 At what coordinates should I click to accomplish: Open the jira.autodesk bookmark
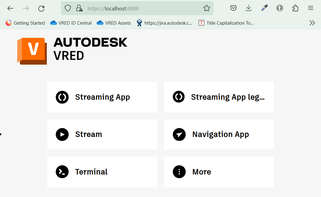pyautogui.click(x=165, y=23)
